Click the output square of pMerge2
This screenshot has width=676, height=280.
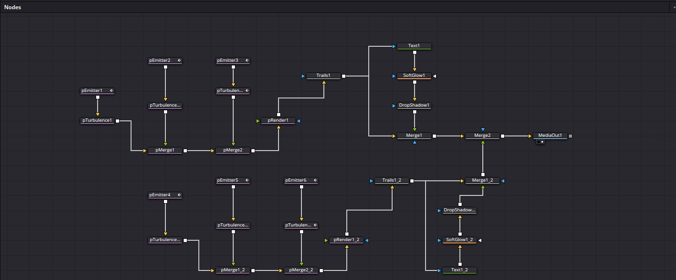(x=253, y=151)
